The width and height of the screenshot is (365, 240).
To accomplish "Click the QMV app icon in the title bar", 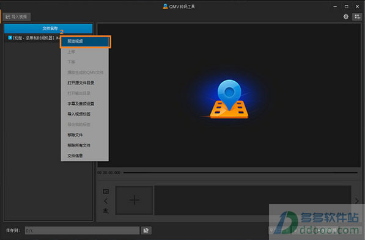I will click(165, 7).
